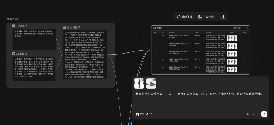Open the 脚本视图 view dropdown

point(238,28)
